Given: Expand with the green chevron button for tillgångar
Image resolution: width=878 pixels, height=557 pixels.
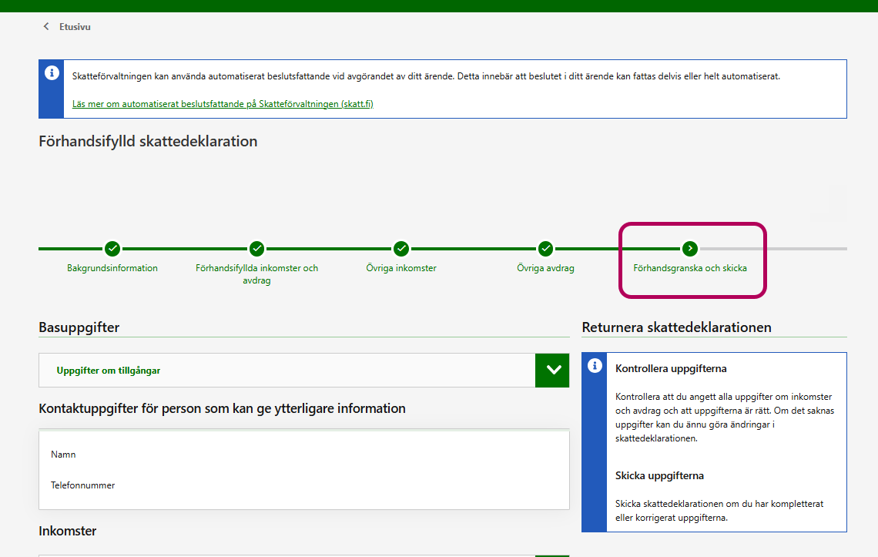Looking at the screenshot, I should [x=552, y=370].
